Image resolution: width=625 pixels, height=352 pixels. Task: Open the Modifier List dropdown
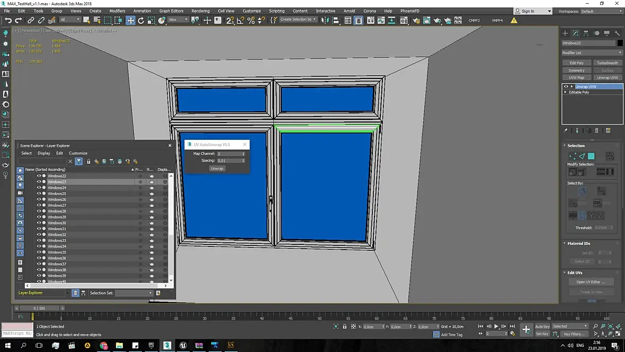point(592,52)
